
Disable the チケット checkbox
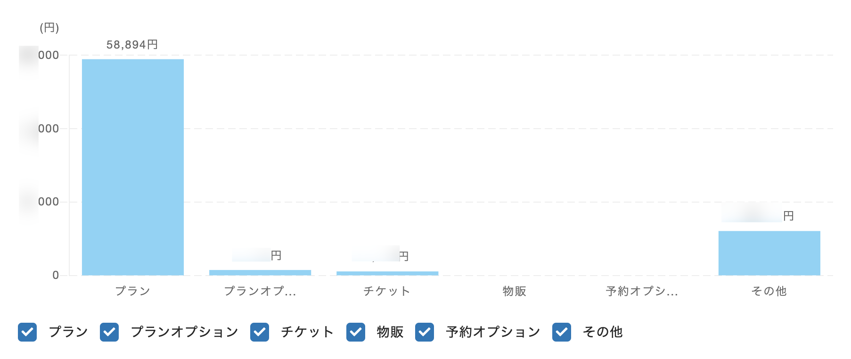[x=260, y=332]
